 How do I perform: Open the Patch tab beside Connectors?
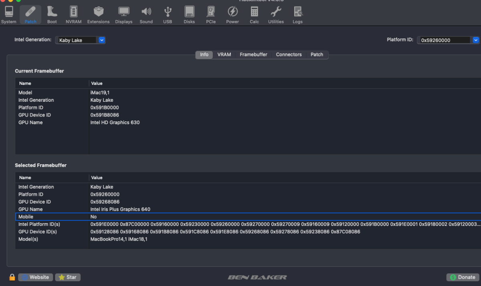click(x=317, y=54)
